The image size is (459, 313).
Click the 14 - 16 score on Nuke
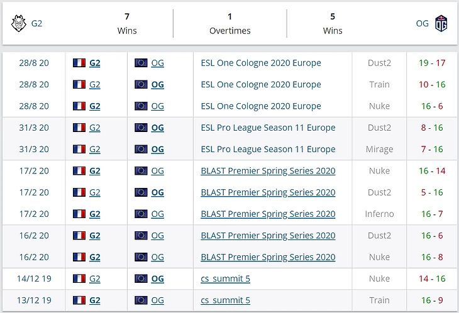pyautogui.click(x=431, y=278)
